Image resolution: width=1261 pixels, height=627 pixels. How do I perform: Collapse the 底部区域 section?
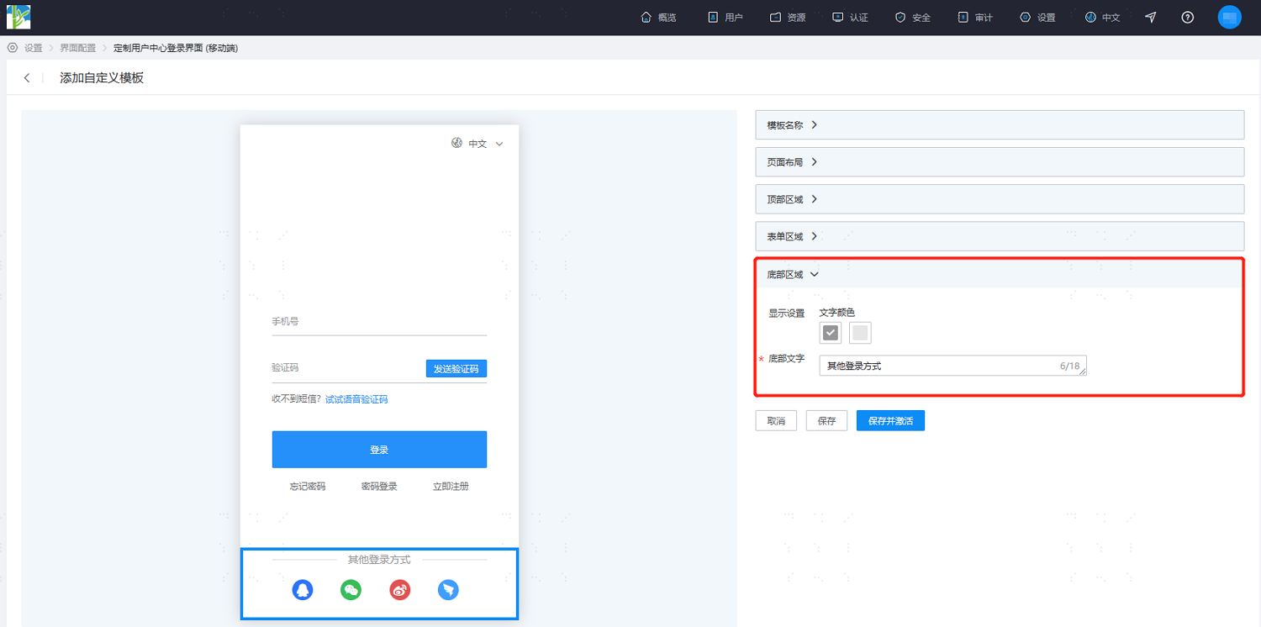pos(1000,274)
